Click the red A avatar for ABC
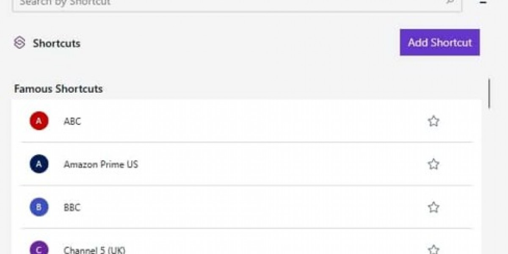Viewport: 508px width, 254px height. pyautogui.click(x=39, y=121)
